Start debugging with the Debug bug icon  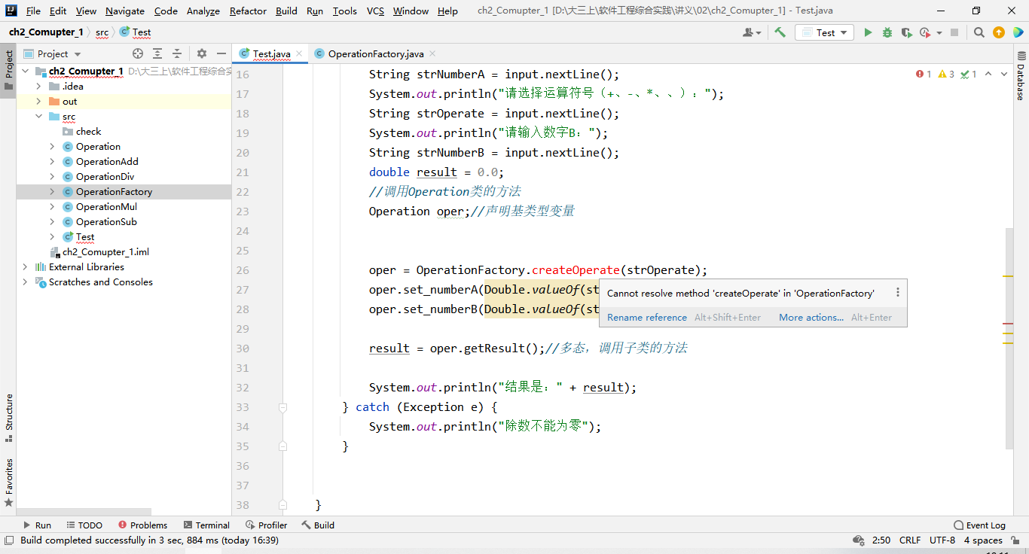(x=887, y=32)
